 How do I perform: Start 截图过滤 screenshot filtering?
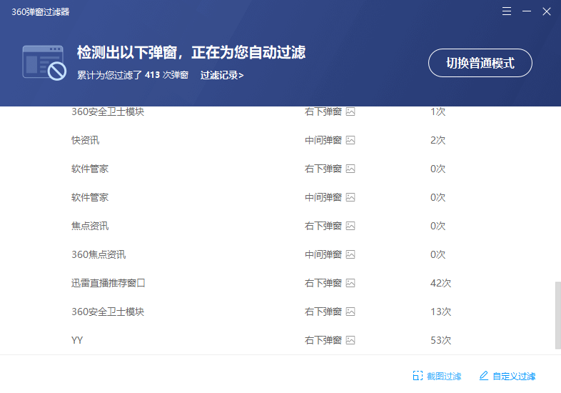[x=437, y=376]
